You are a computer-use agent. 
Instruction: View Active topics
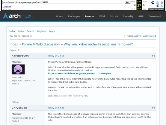(138, 36)
